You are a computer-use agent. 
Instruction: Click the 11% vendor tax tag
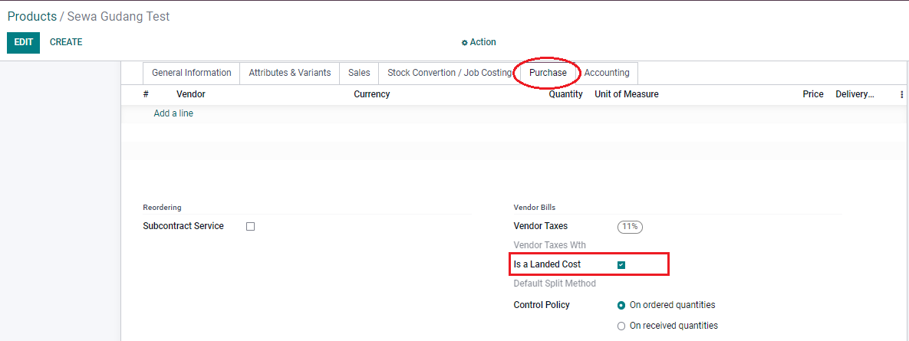tap(631, 227)
